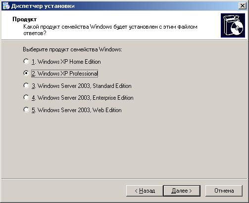
Task: Click the 'Выберите продукт семейства Windows:' prompt
Action: click(x=72, y=49)
